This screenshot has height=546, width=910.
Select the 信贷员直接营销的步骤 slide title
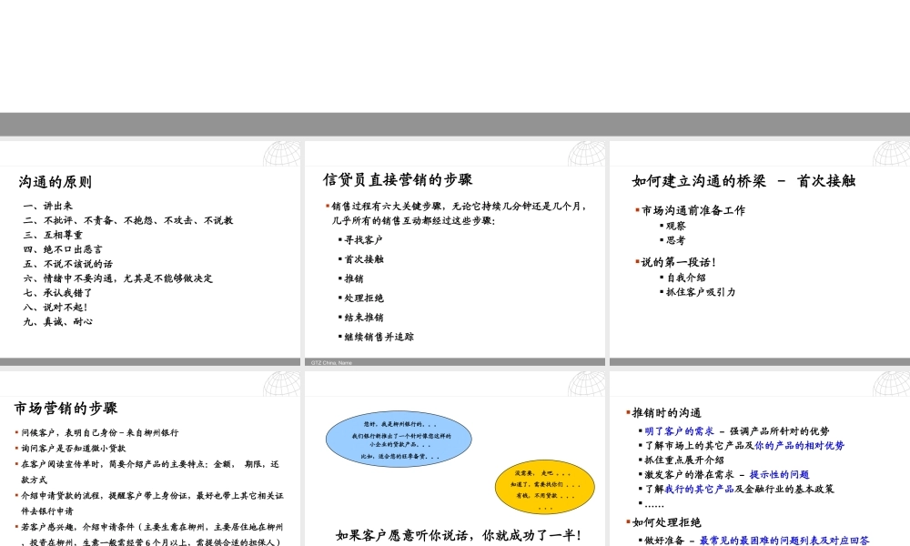(398, 179)
